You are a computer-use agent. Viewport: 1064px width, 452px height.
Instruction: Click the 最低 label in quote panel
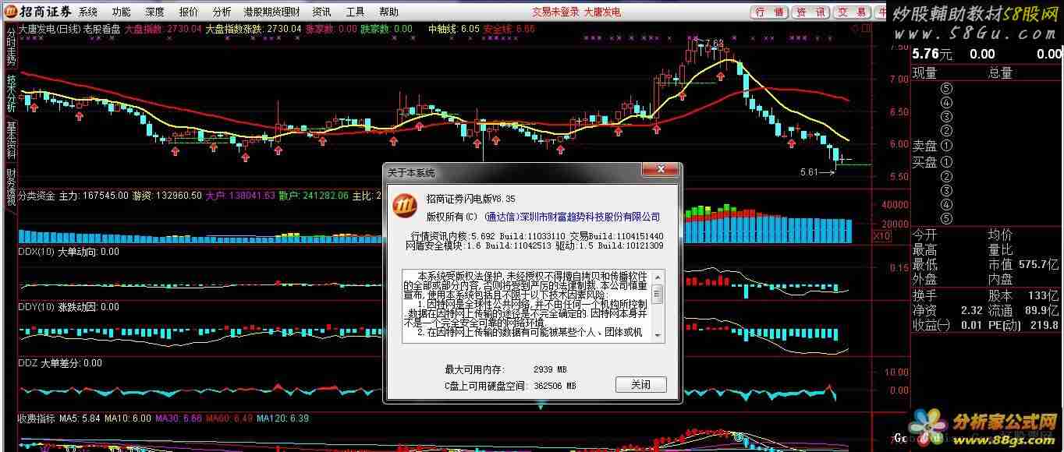click(x=924, y=264)
